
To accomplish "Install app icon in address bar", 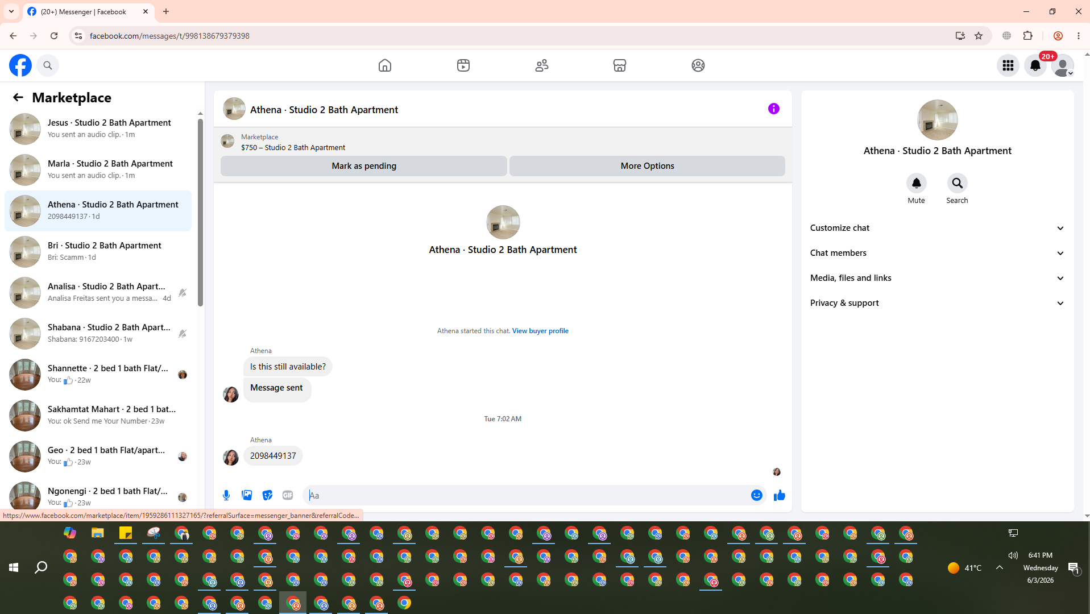I will coord(960,36).
